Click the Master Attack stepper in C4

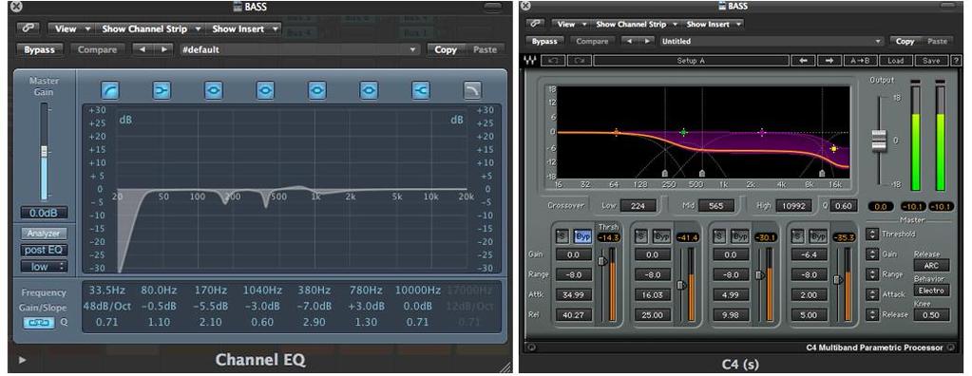pyautogui.click(x=873, y=294)
